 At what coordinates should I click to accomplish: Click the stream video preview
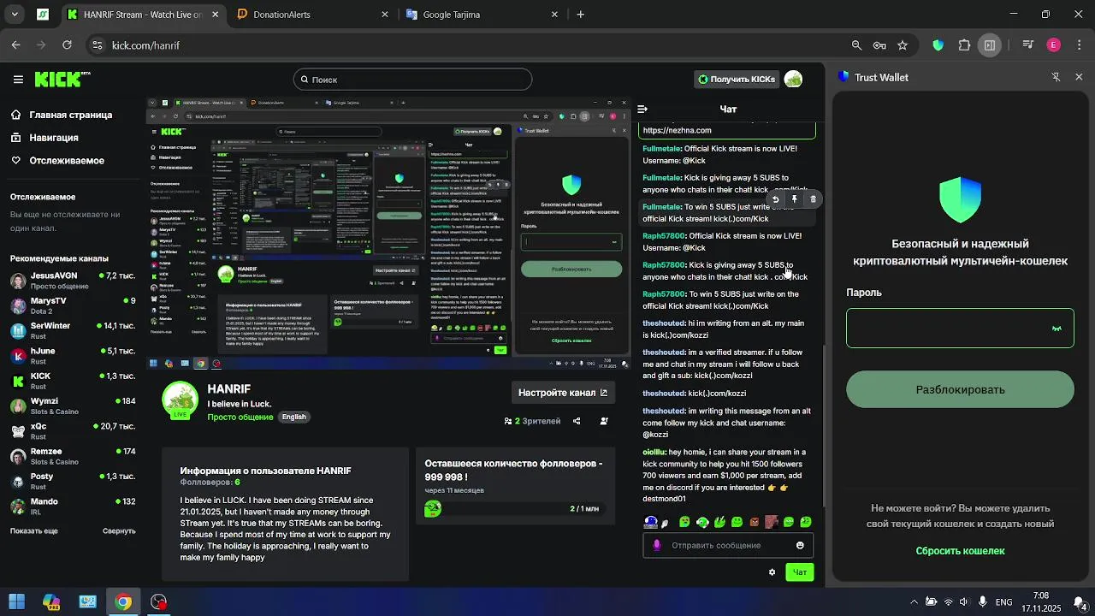tap(388, 234)
